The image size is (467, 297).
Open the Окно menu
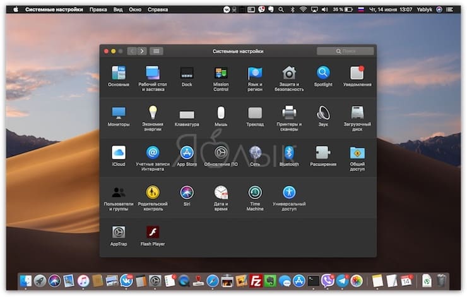point(135,9)
